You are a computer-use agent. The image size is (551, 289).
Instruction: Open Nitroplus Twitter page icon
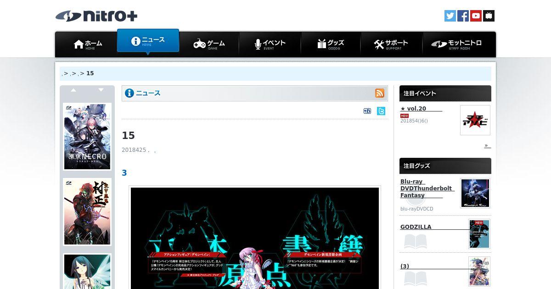(450, 16)
